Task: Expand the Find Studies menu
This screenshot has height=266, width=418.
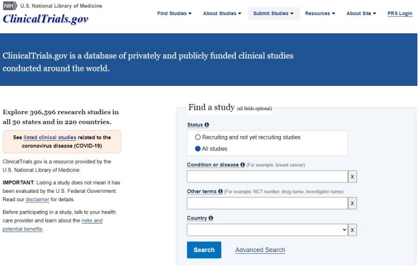Action: coord(174,13)
